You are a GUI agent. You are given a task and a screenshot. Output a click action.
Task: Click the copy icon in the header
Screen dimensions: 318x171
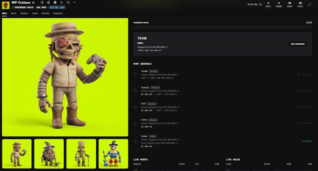click(x=49, y=2)
